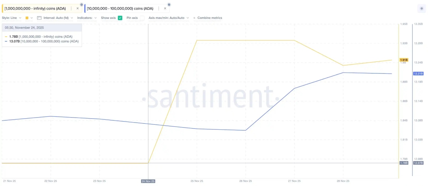Screen dimensions: 428x186
Task: Select the [10,000,000 - 100,000,000) coins metric tab
Action: coord(120,9)
